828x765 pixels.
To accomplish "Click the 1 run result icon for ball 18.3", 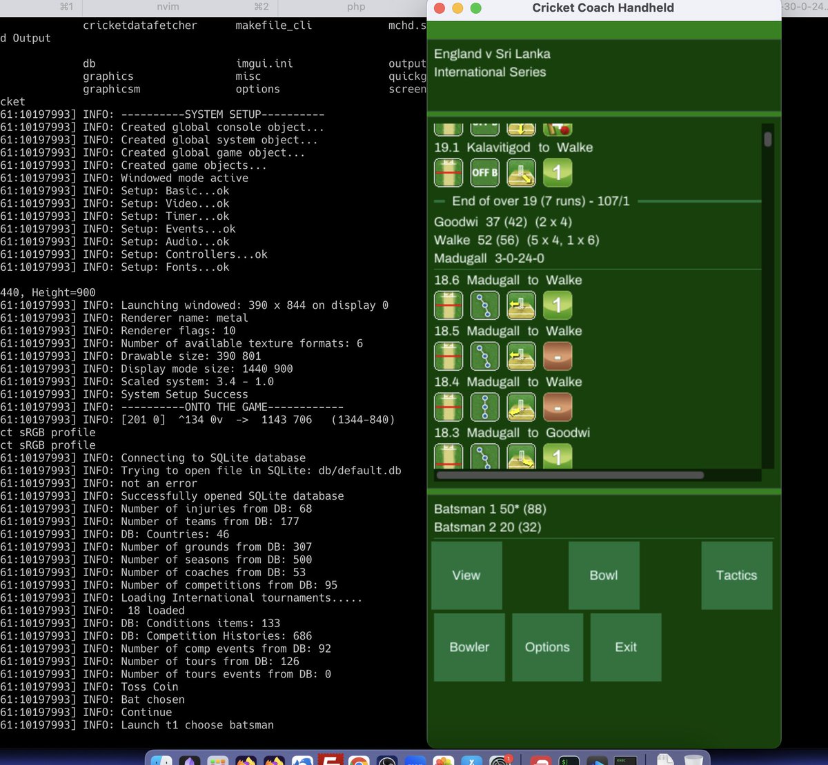I will pyautogui.click(x=558, y=456).
